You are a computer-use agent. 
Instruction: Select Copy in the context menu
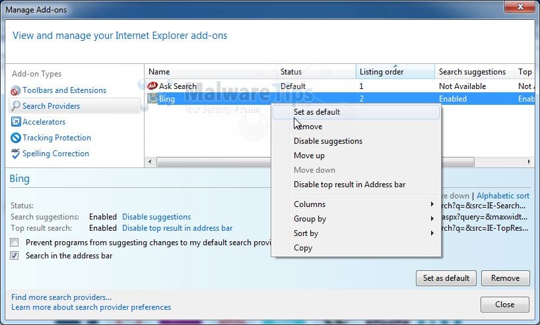pyautogui.click(x=356, y=248)
